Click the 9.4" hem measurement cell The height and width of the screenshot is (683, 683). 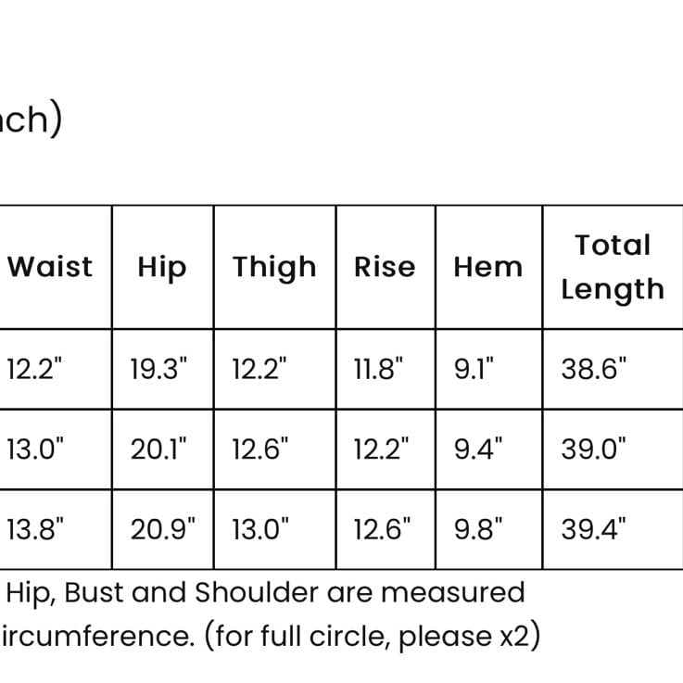(488, 449)
